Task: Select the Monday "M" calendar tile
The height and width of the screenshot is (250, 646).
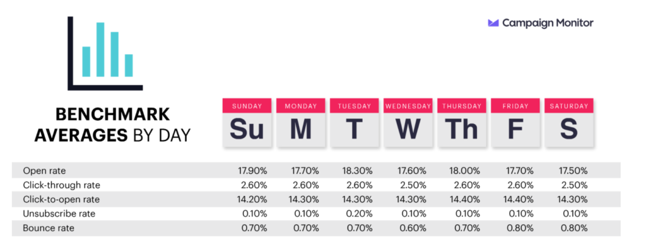Action: pyautogui.click(x=301, y=123)
